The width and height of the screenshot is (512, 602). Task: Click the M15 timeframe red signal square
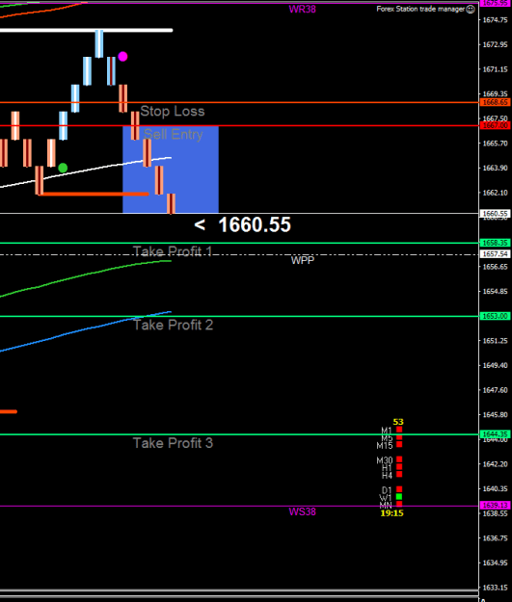[x=399, y=445]
